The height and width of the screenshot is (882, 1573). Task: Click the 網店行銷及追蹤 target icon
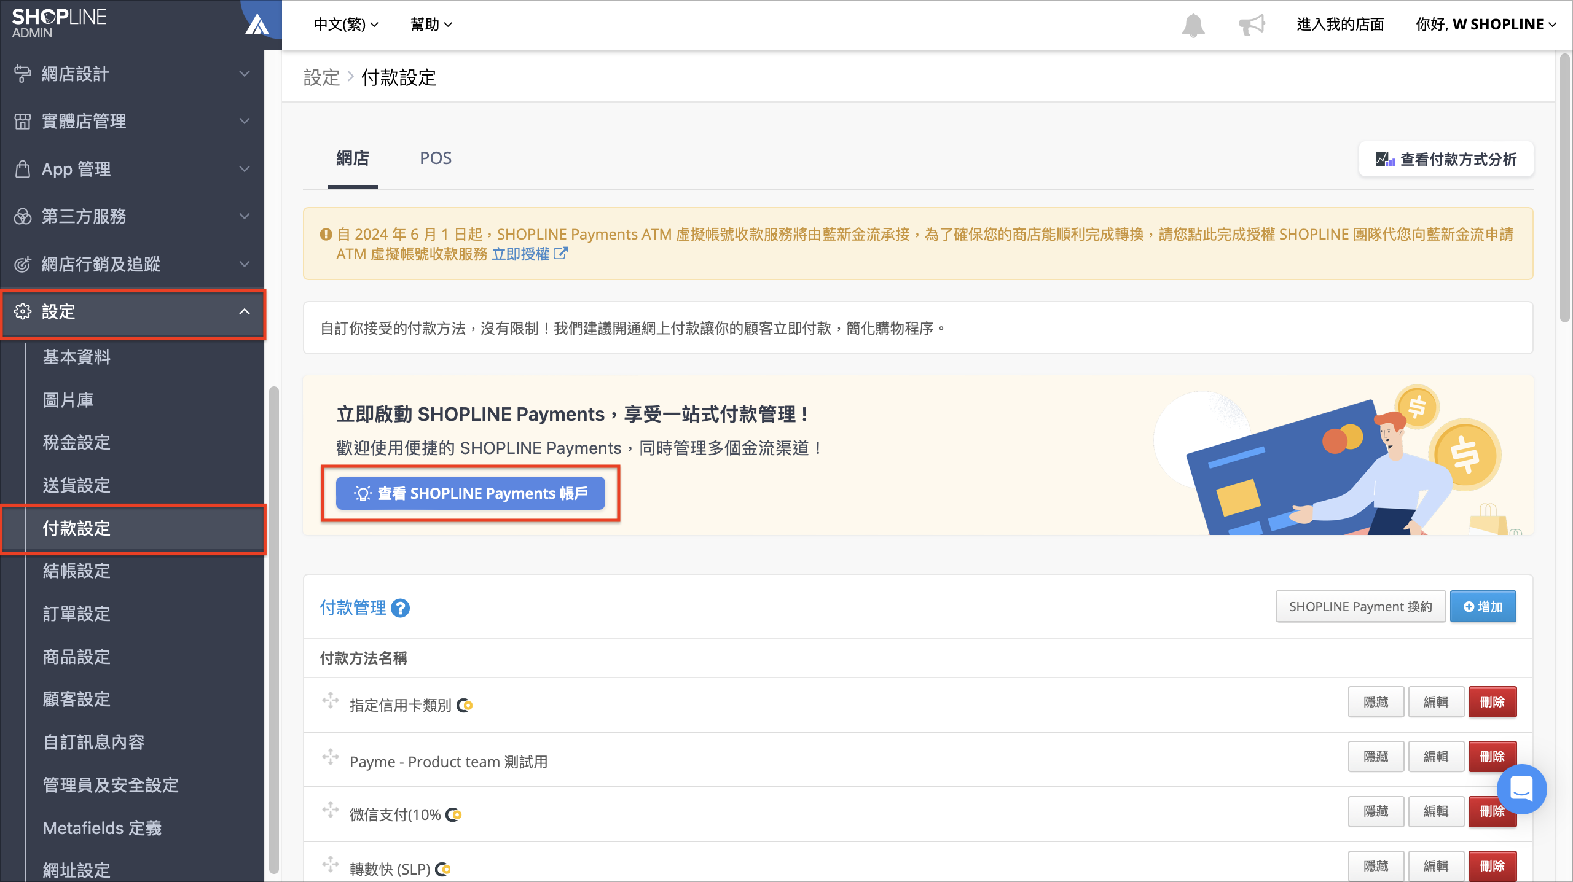22,264
